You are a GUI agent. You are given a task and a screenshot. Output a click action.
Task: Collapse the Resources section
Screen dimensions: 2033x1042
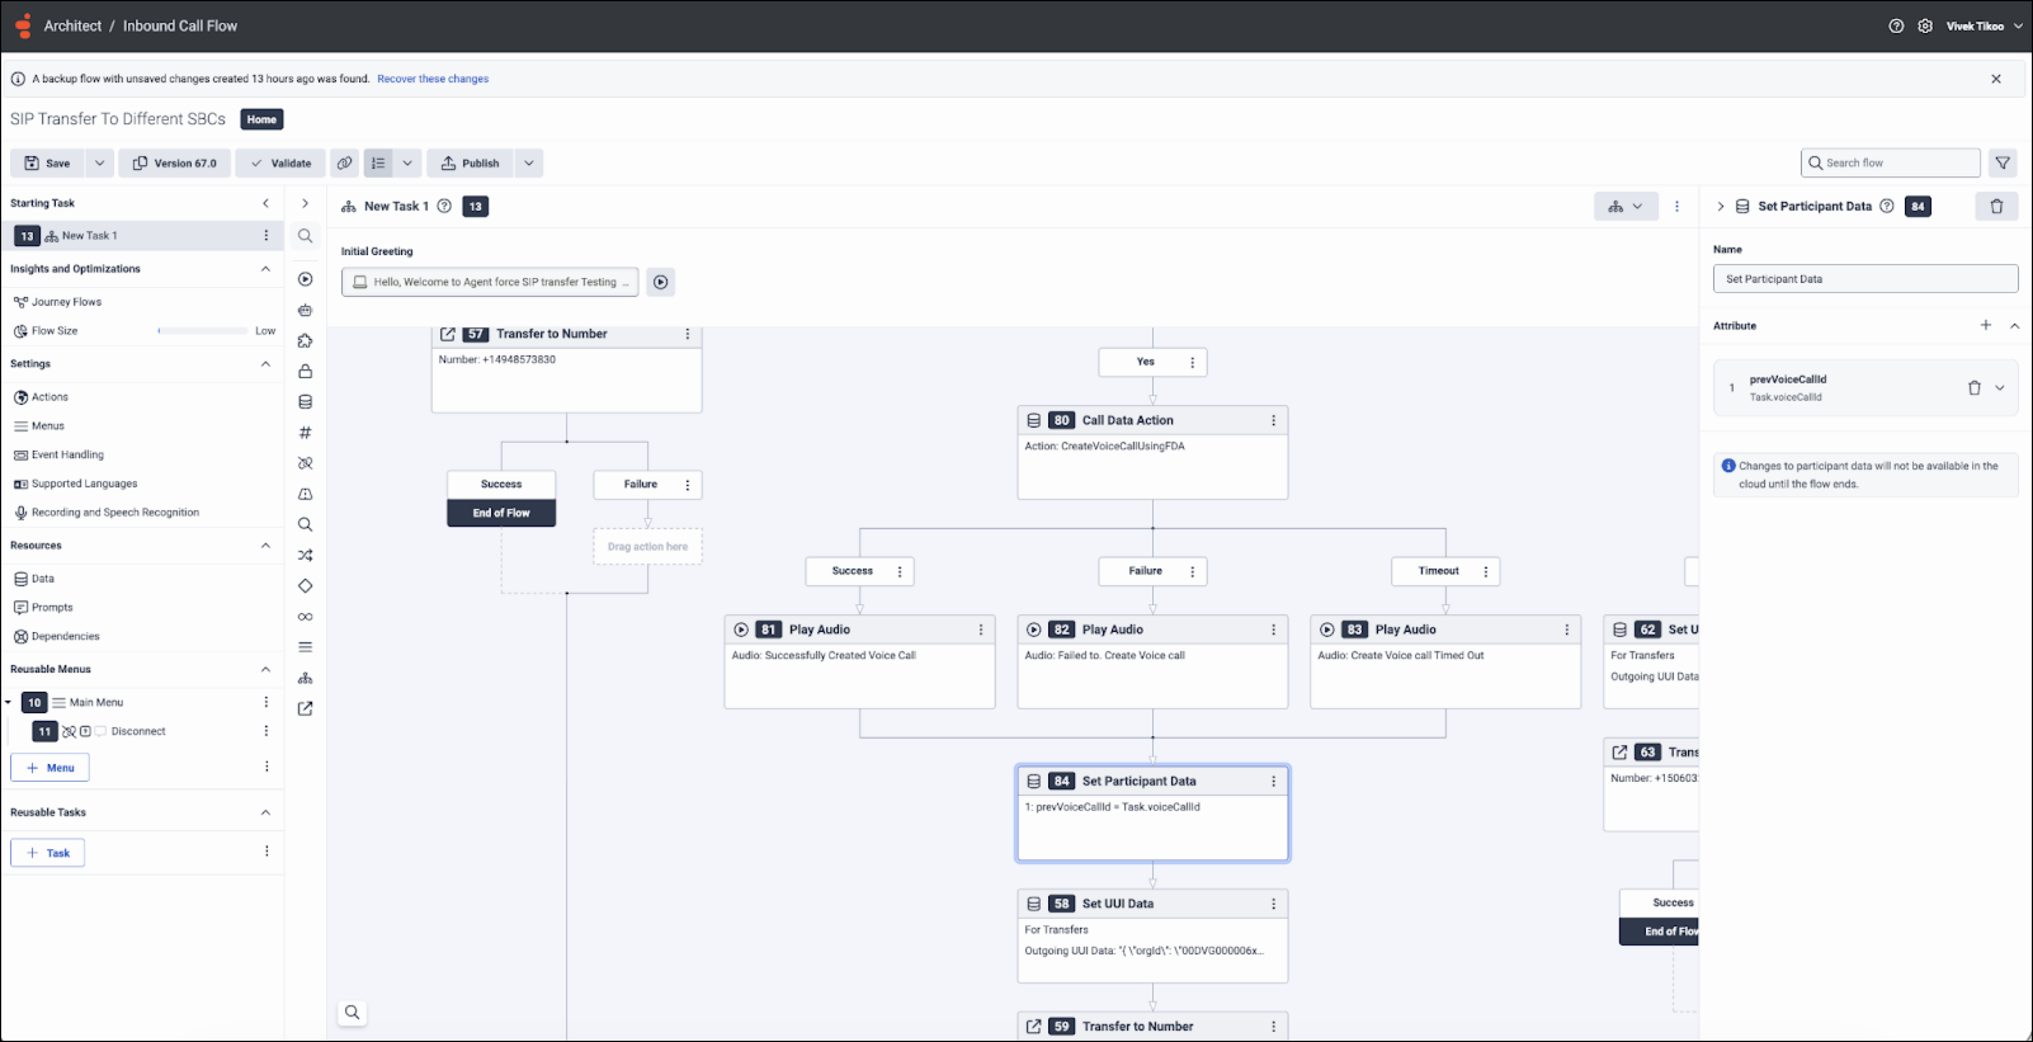click(265, 546)
